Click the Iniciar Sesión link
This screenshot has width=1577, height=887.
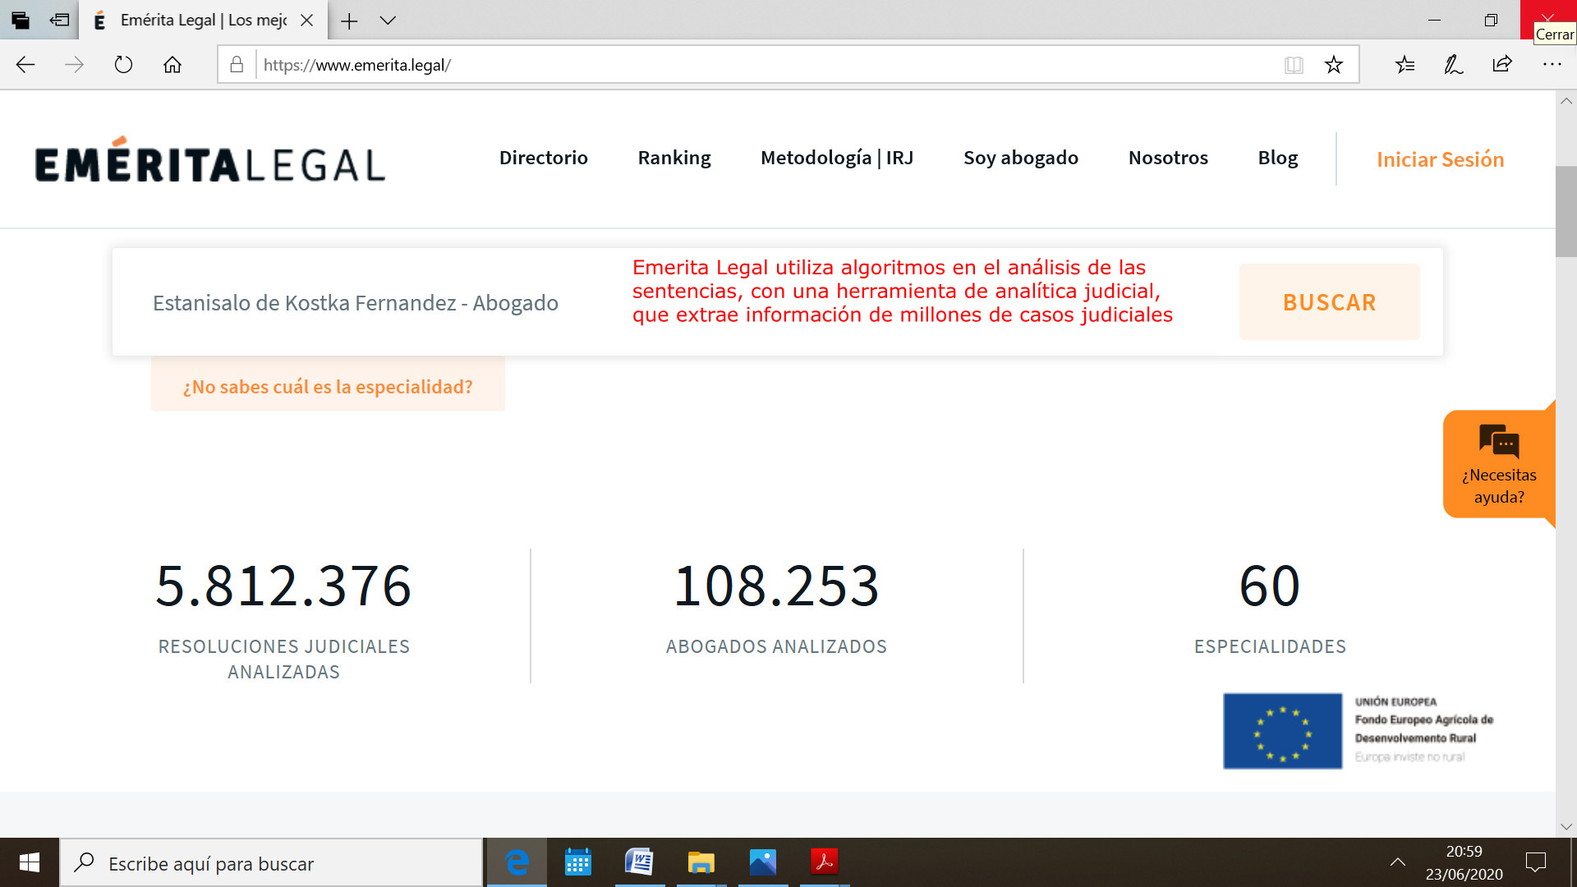1440,159
